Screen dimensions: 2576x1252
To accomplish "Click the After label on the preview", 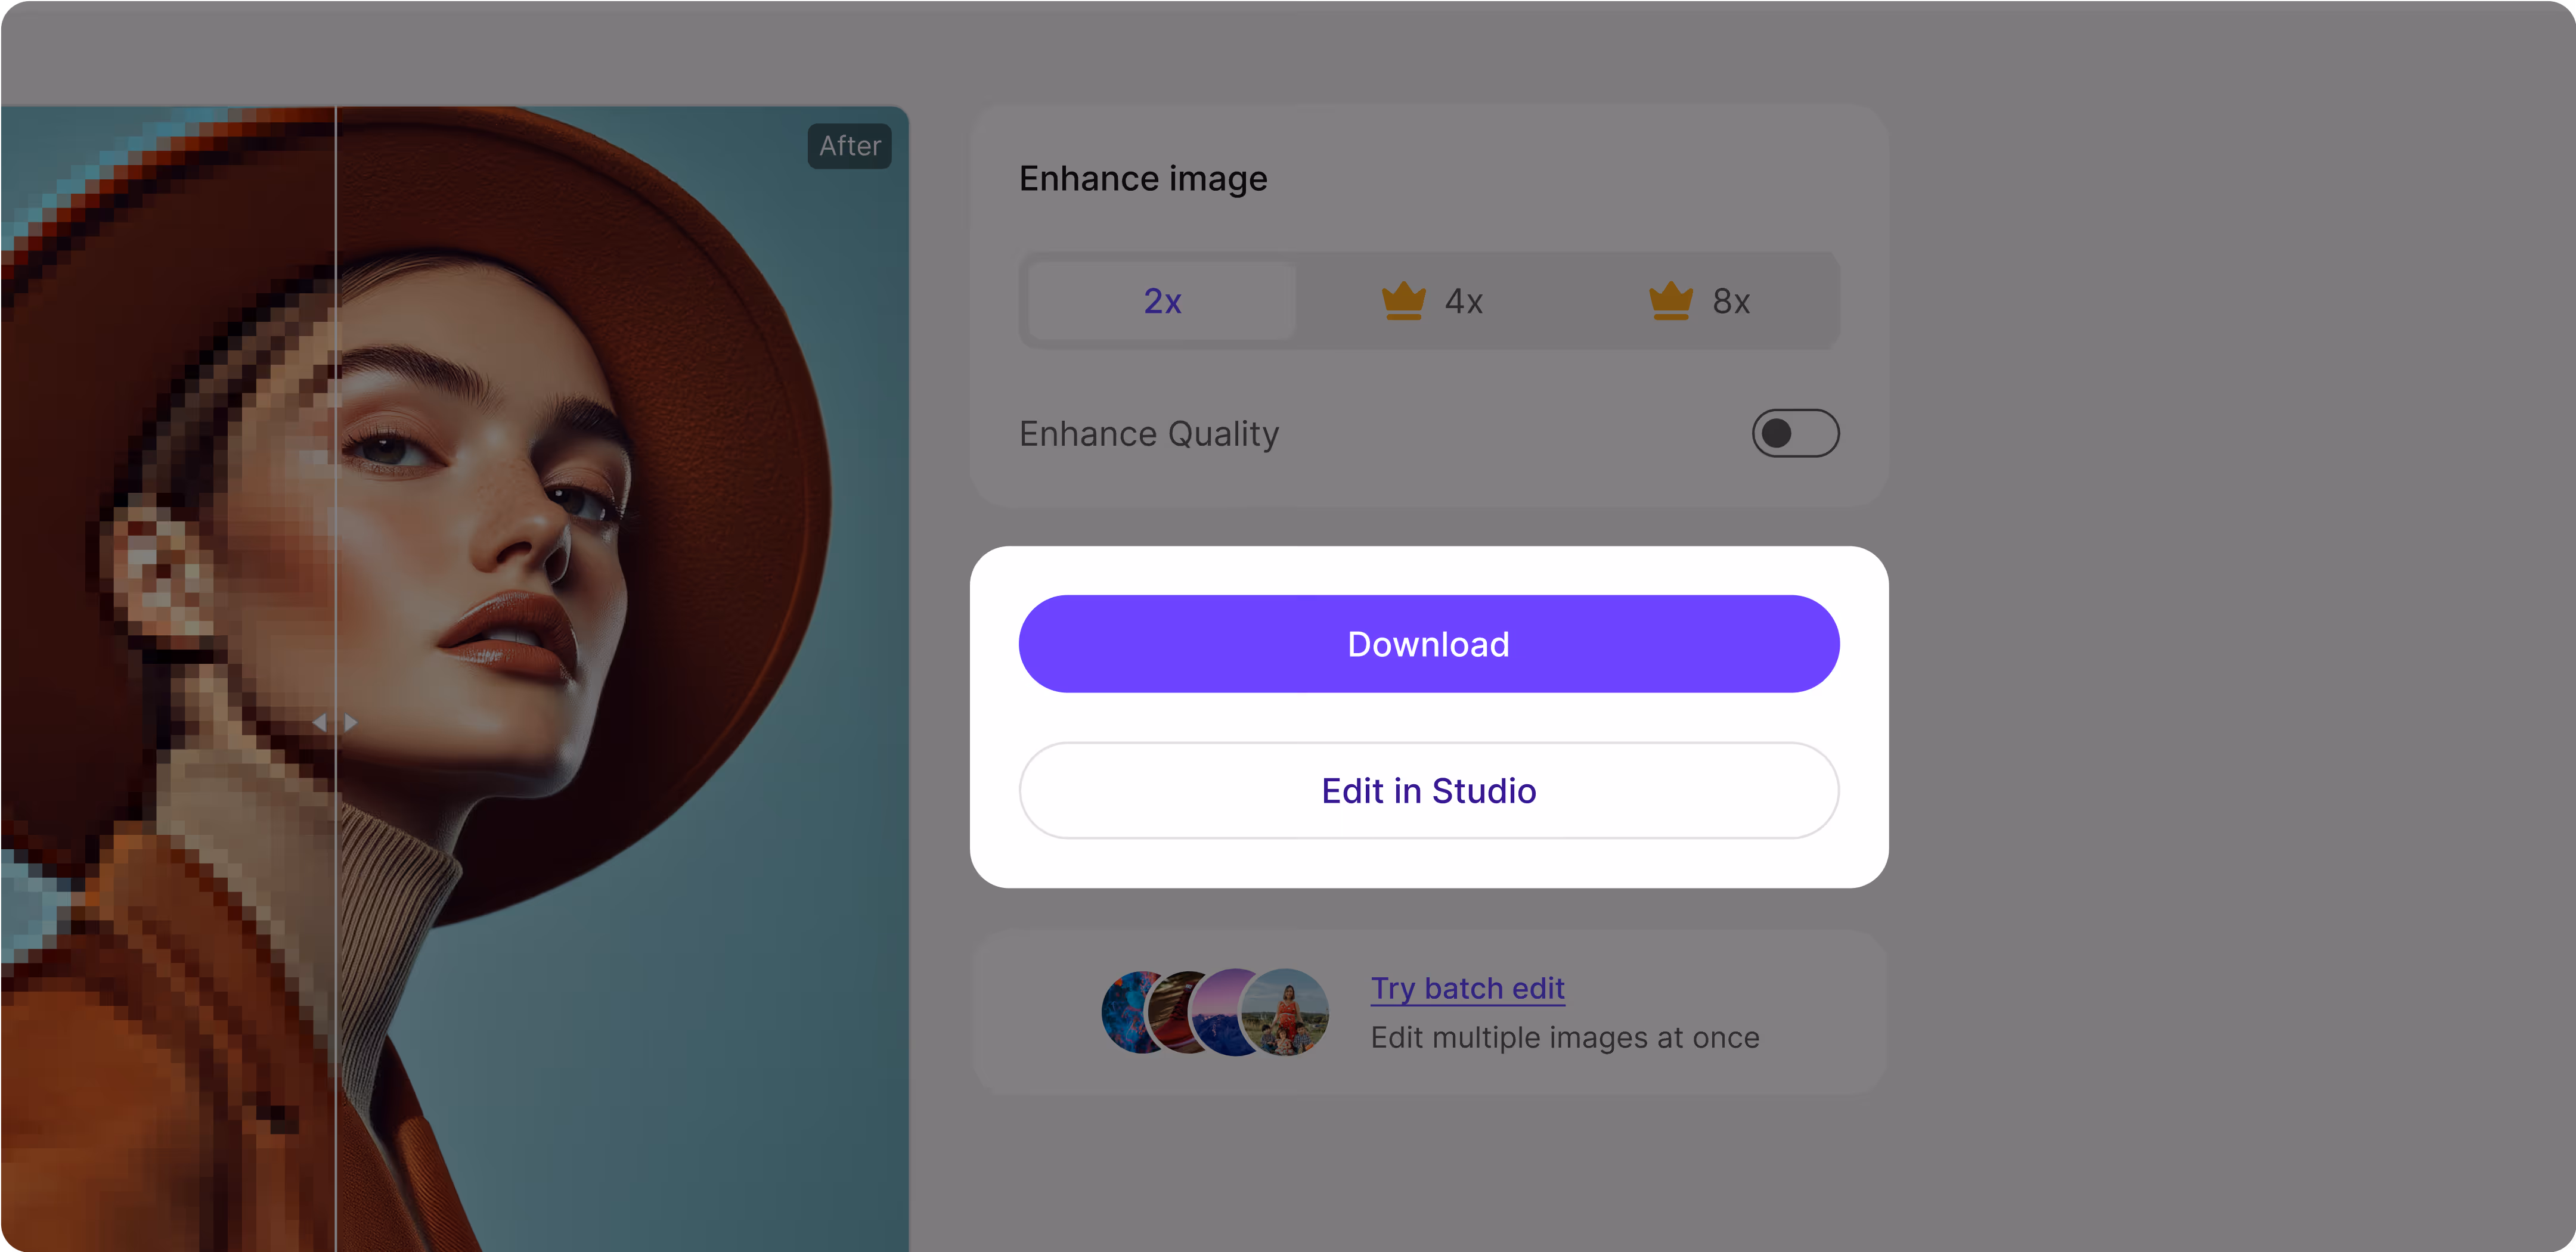I will 850,146.
